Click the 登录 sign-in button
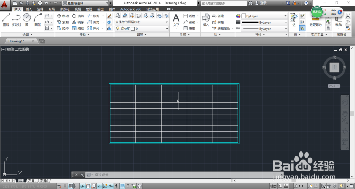Image resolution: width=355 pixels, height=189 pixels. 261,3
